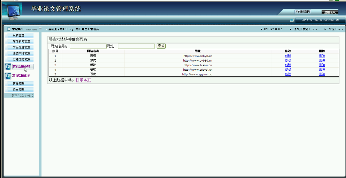Screen dimensions: 346x178
Task: Expand the 站内新闻管理 menu section
Action: pyautogui.click(x=19, y=41)
